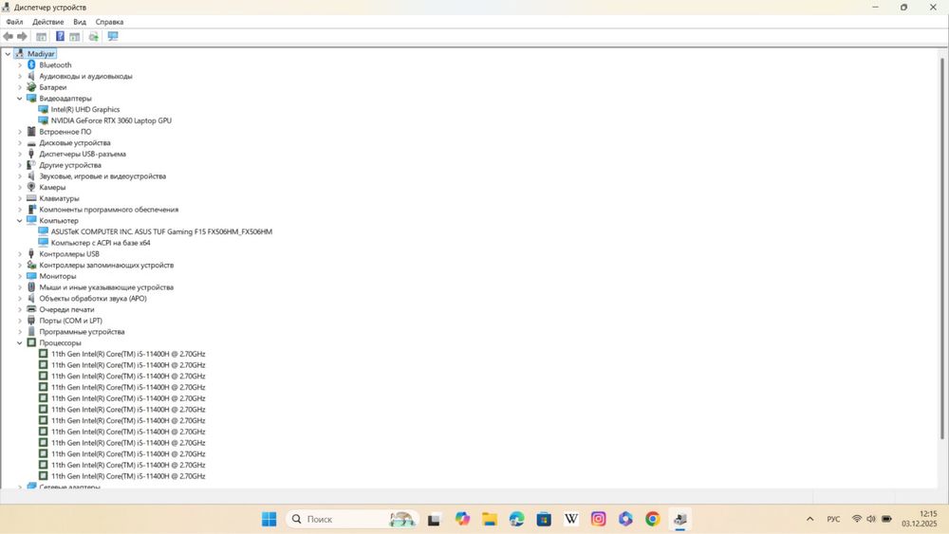Scan hardware changes via monitor toolbar icon
This screenshot has height=534, width=949.
(x=113, y=37)
